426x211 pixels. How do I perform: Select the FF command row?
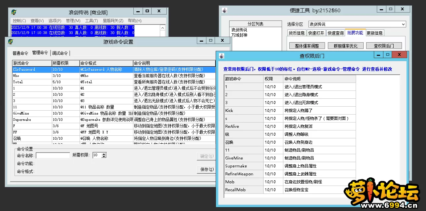coord(114,132)
